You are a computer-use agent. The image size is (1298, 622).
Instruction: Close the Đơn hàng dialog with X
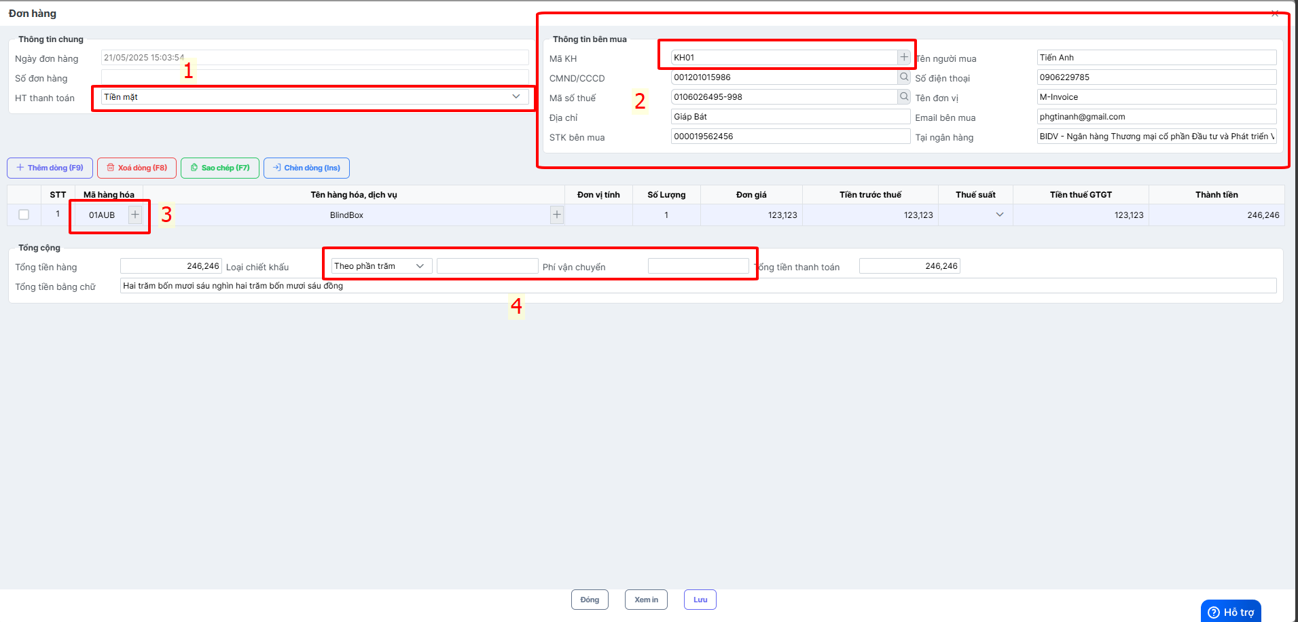pos(1275,13)
